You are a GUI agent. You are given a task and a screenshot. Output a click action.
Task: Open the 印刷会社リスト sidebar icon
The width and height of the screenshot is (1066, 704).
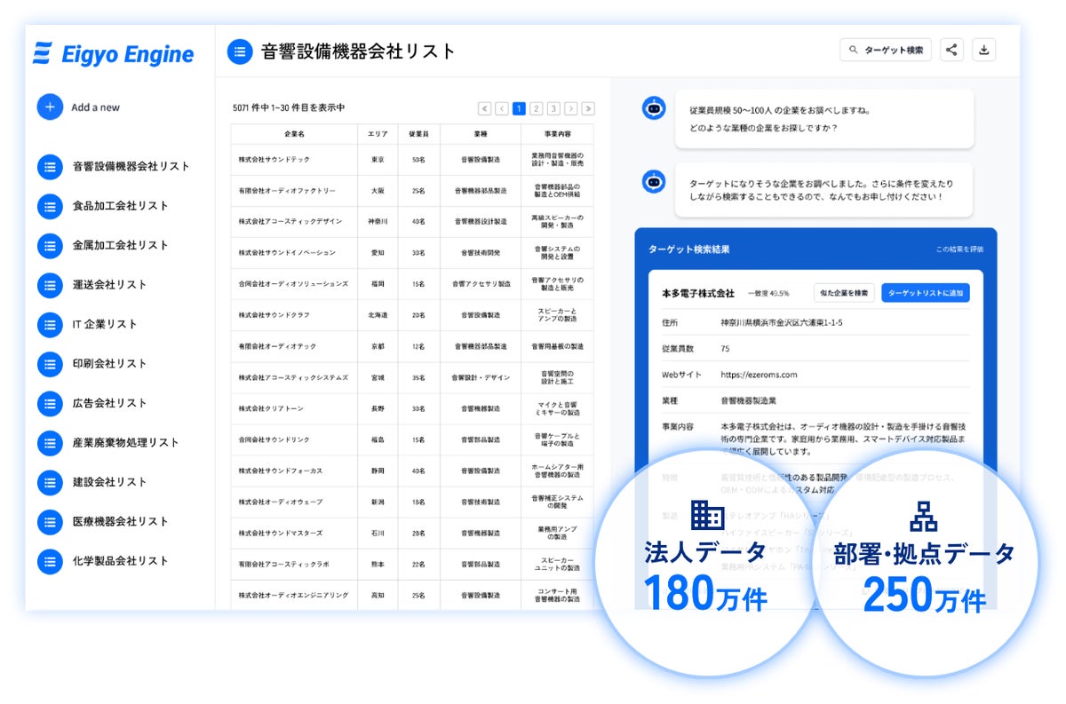50,364
